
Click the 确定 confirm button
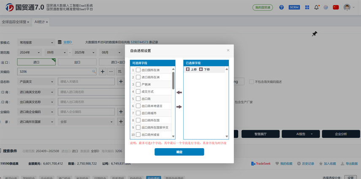click(x=179, y=152)
